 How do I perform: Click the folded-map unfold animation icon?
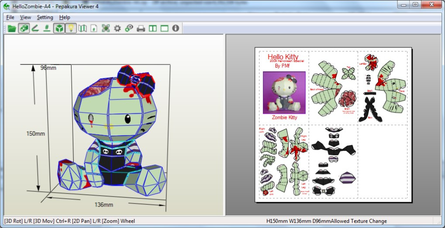pyautogui.click(x=83, y=28)
